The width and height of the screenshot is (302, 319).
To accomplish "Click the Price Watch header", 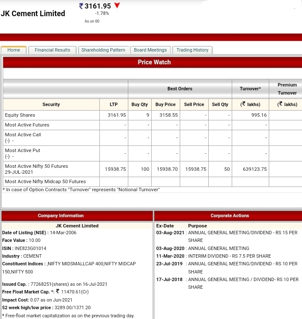I will coord(154,62).
